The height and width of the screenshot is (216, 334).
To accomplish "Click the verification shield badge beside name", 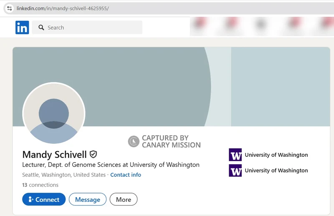I will [94, 154].
